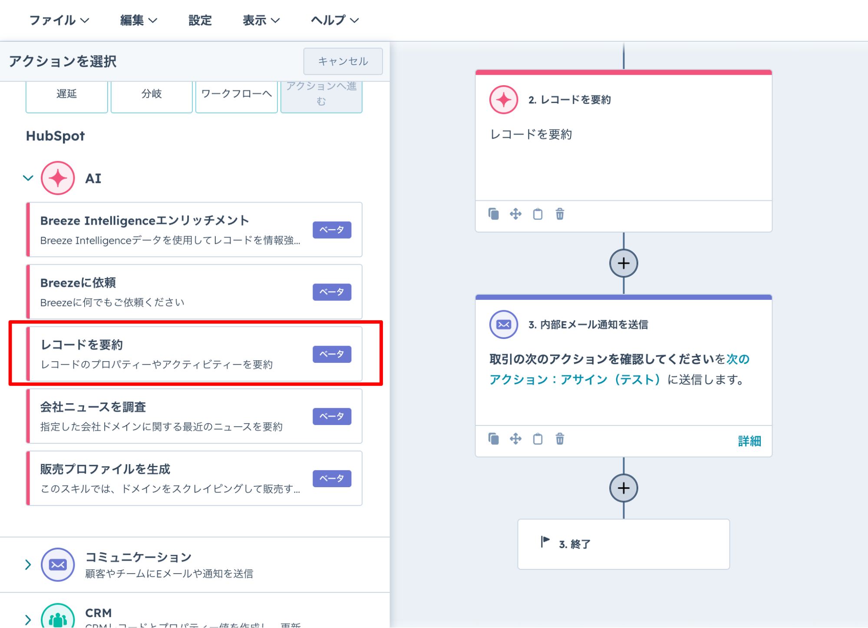
Task: Click ベータ badge on Breezeに依頼 row
Action: (332, 292)
